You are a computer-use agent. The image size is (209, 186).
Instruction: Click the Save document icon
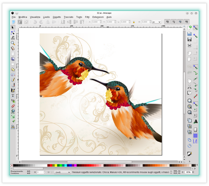pyautogui.click(x=189, y=39)
